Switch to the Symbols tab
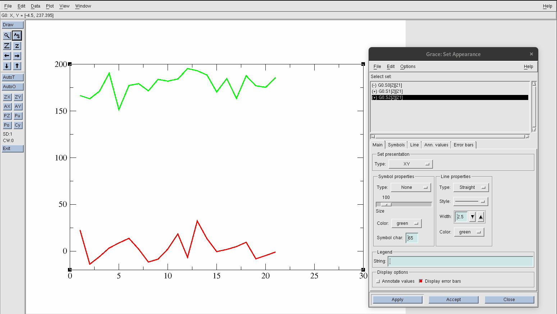557x314 pixels. point(396,145)
